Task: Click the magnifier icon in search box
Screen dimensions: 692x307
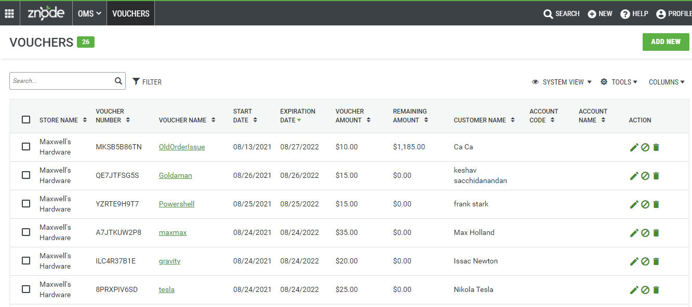Action: [118, 81]
